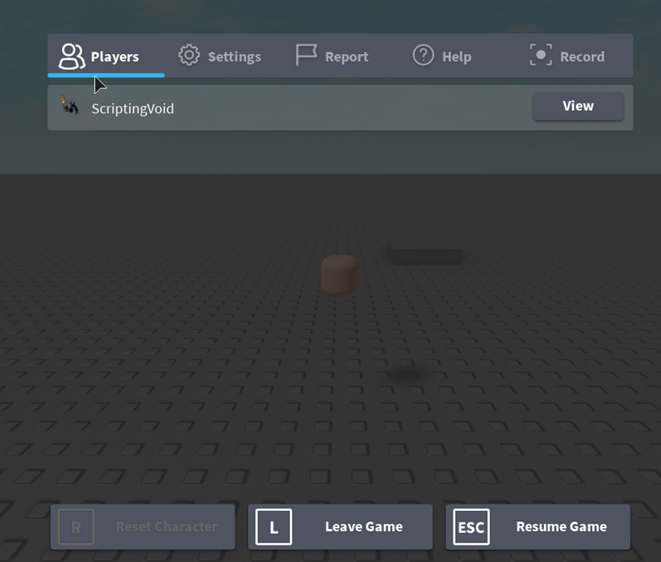
Task: Click the Players people icon
Action: point(73,55)
